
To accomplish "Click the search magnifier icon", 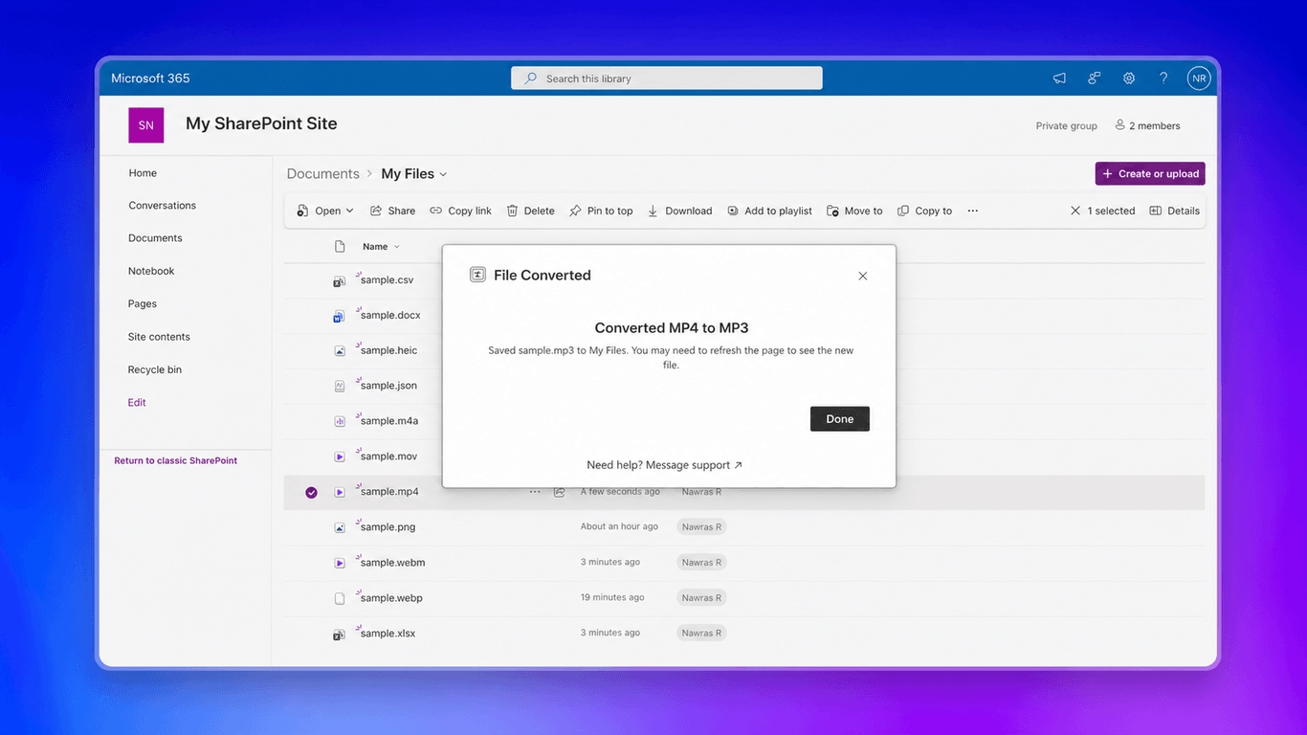I will [530, 78].
